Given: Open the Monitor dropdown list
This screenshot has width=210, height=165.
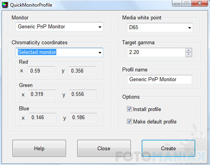Looking at the screenshot, I should (59, 27).
